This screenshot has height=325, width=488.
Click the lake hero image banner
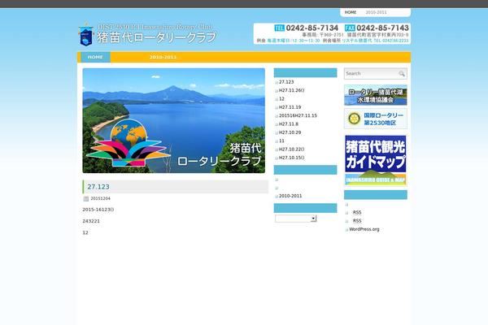[x=174, y=121]
